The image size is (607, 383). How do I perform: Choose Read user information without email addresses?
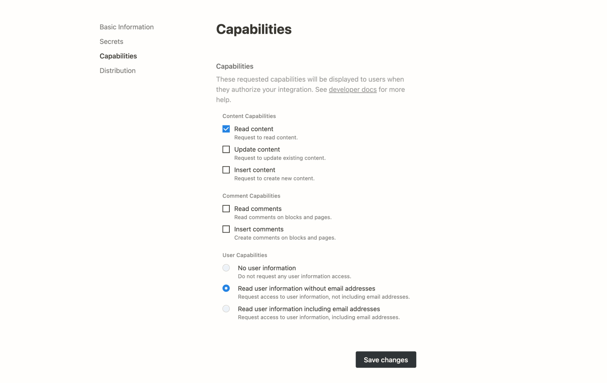click(226, 288)
